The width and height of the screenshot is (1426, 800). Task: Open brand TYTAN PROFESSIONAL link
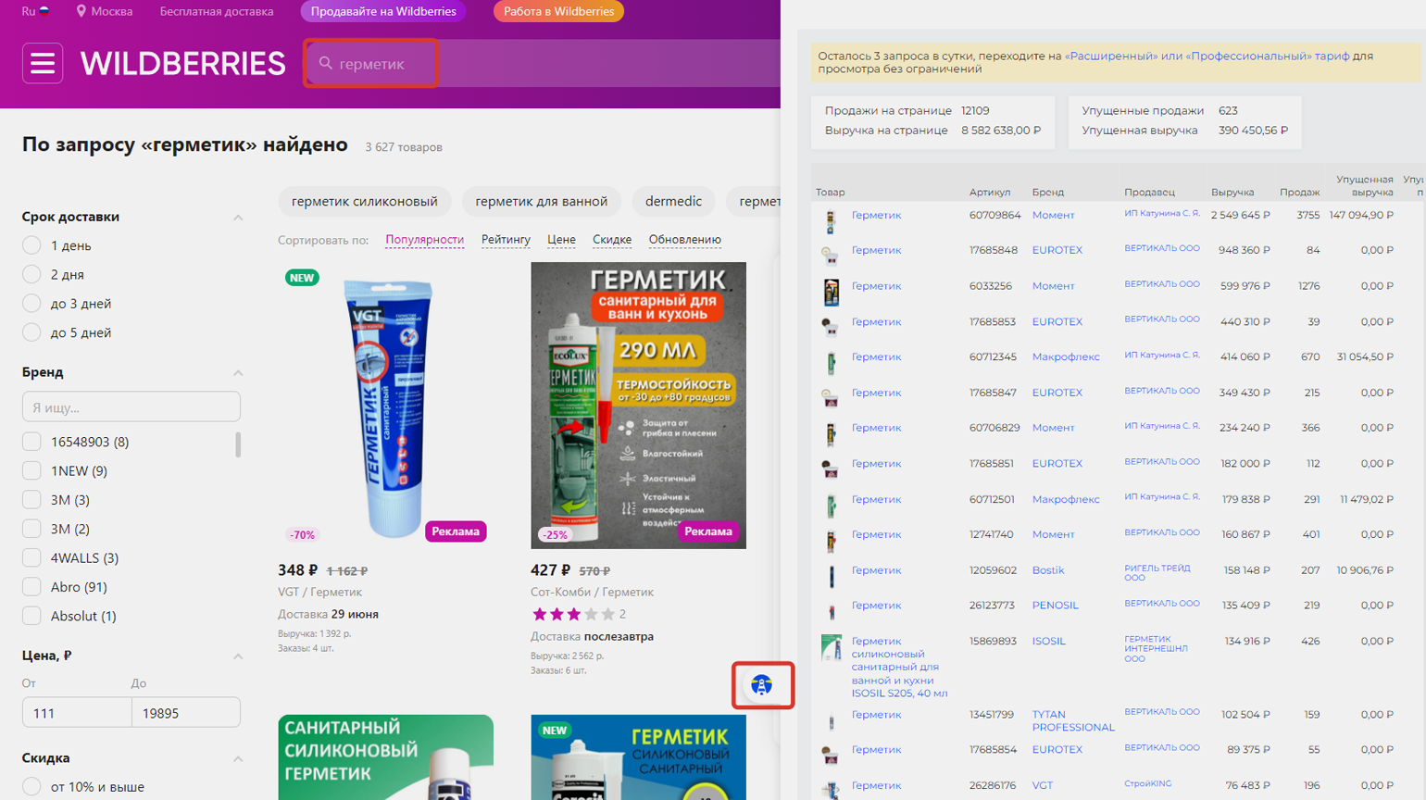tap(1073, 720)
